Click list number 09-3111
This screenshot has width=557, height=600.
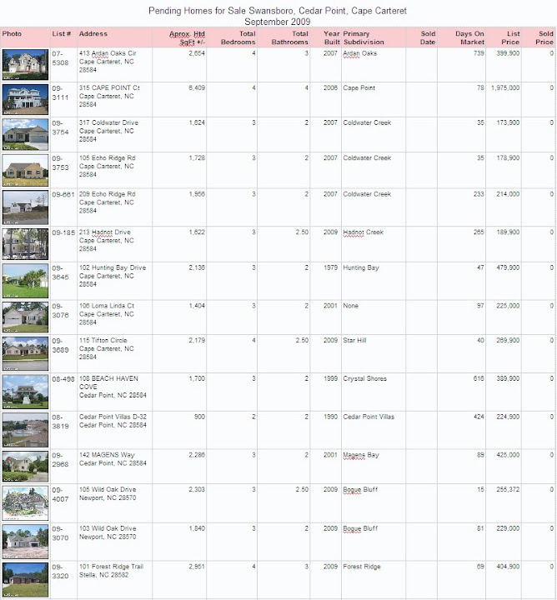pyautogui.click(x=61, y=92)
